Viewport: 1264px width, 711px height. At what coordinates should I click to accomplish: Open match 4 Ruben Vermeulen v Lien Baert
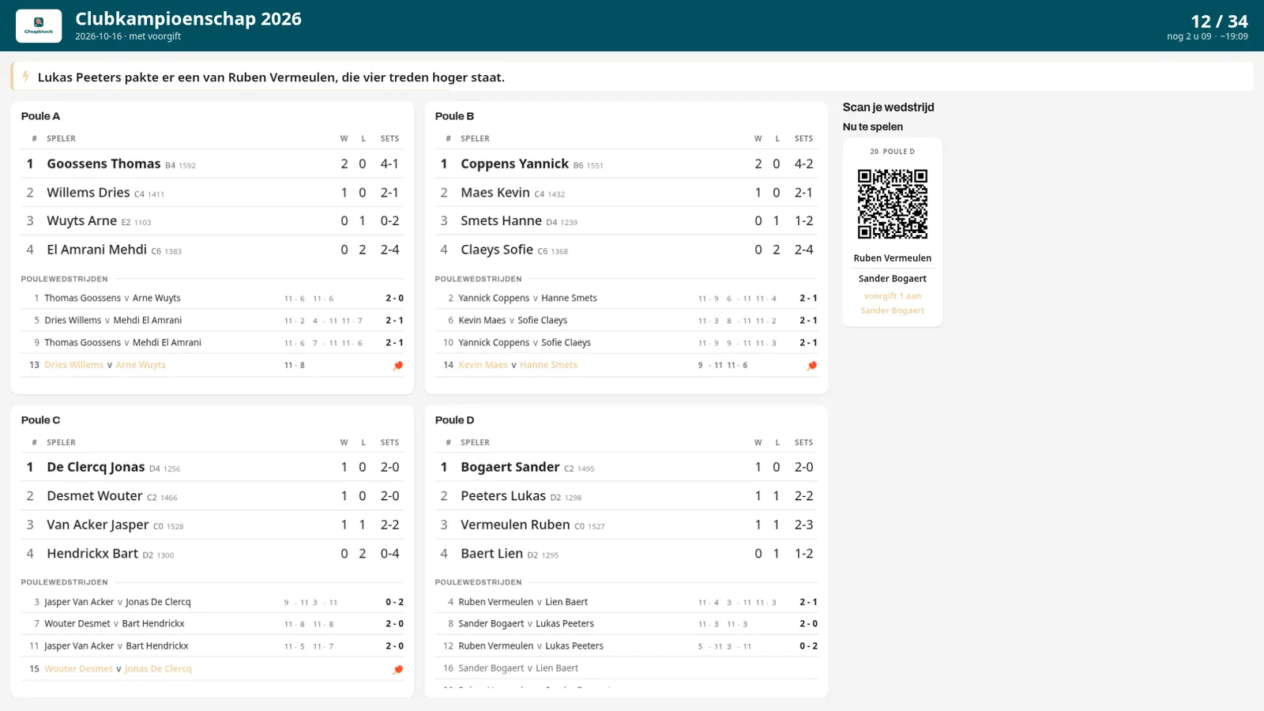click(x=626, y=602)
